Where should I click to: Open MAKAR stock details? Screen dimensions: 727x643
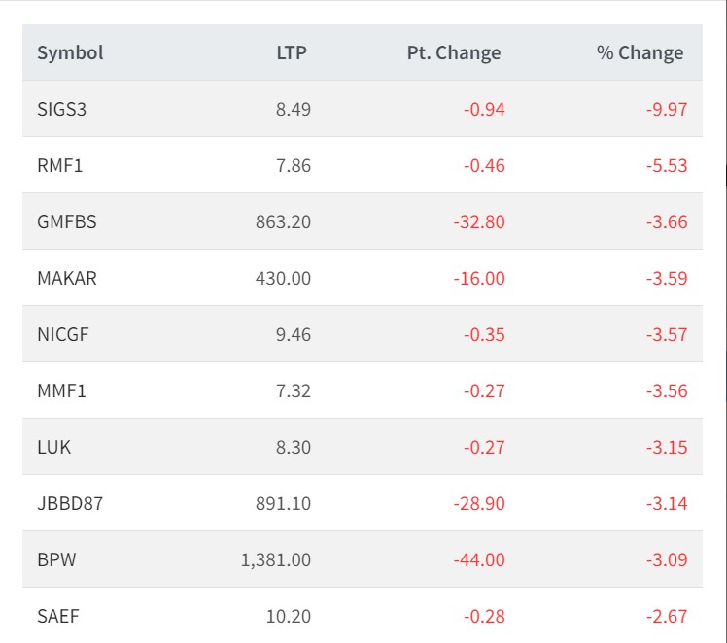[x=67, y=278]
